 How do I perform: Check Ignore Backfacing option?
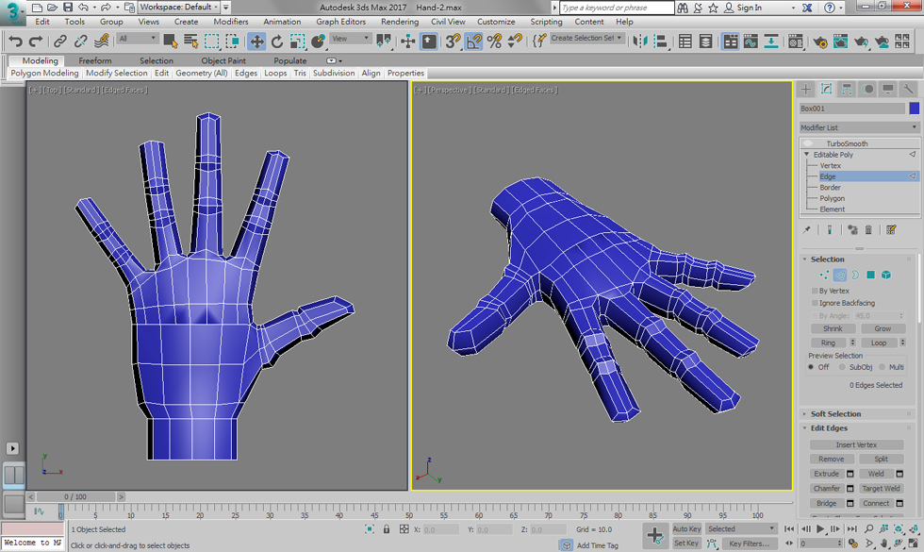[x=815, y=303]
